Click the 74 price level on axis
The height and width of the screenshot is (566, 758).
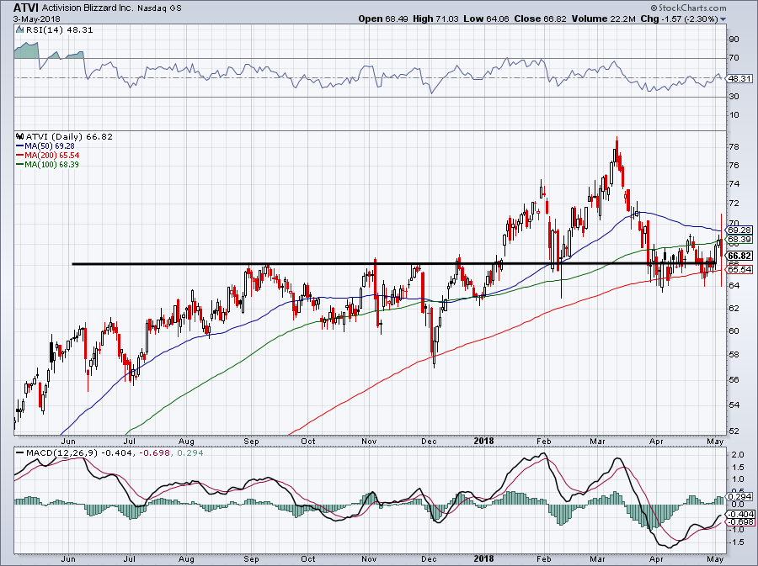(734, 184)
